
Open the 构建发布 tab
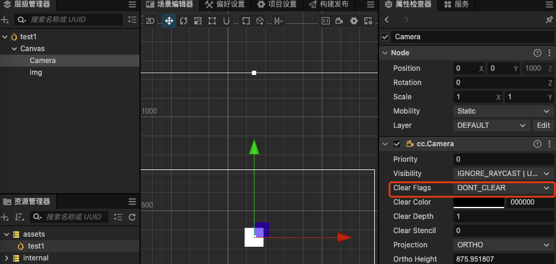pos(329,5)
